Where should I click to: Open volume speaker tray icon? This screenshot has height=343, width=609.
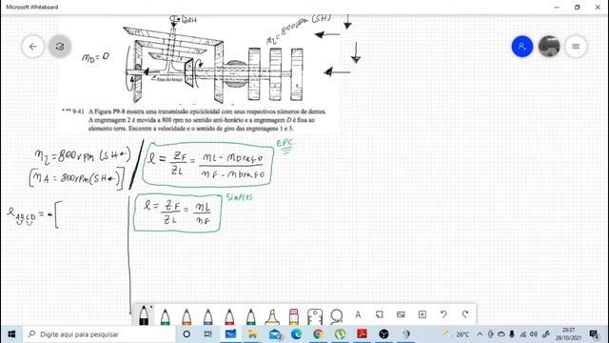coord(534,334)
